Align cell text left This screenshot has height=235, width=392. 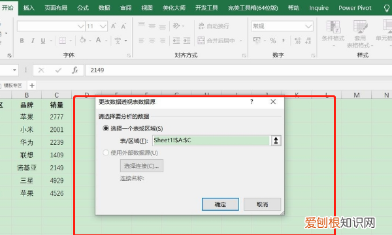(x=142, y=40)
